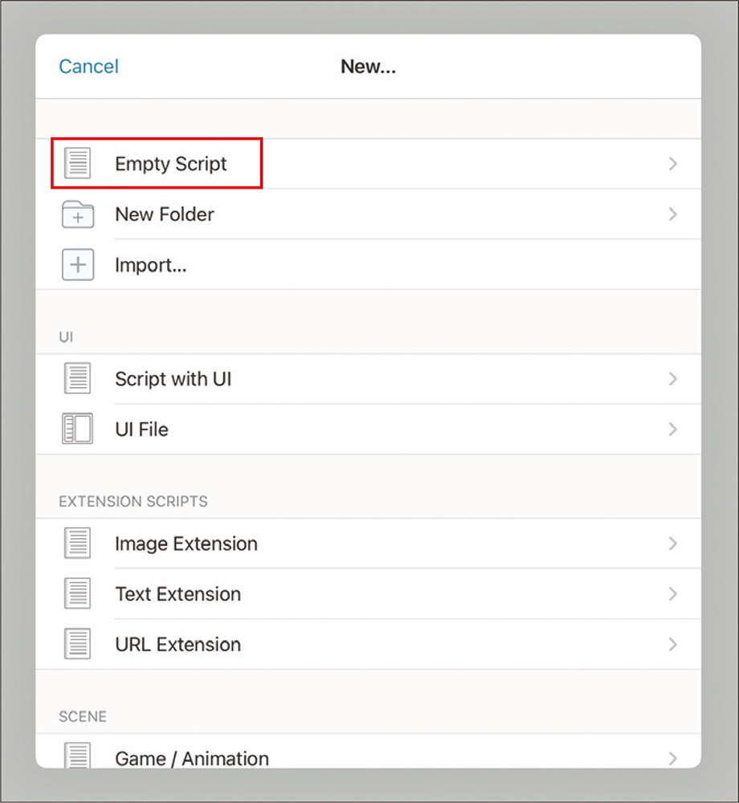Screen dimensions: 739x803
Task: Click the URL Extension script icon
Action: 78,644
